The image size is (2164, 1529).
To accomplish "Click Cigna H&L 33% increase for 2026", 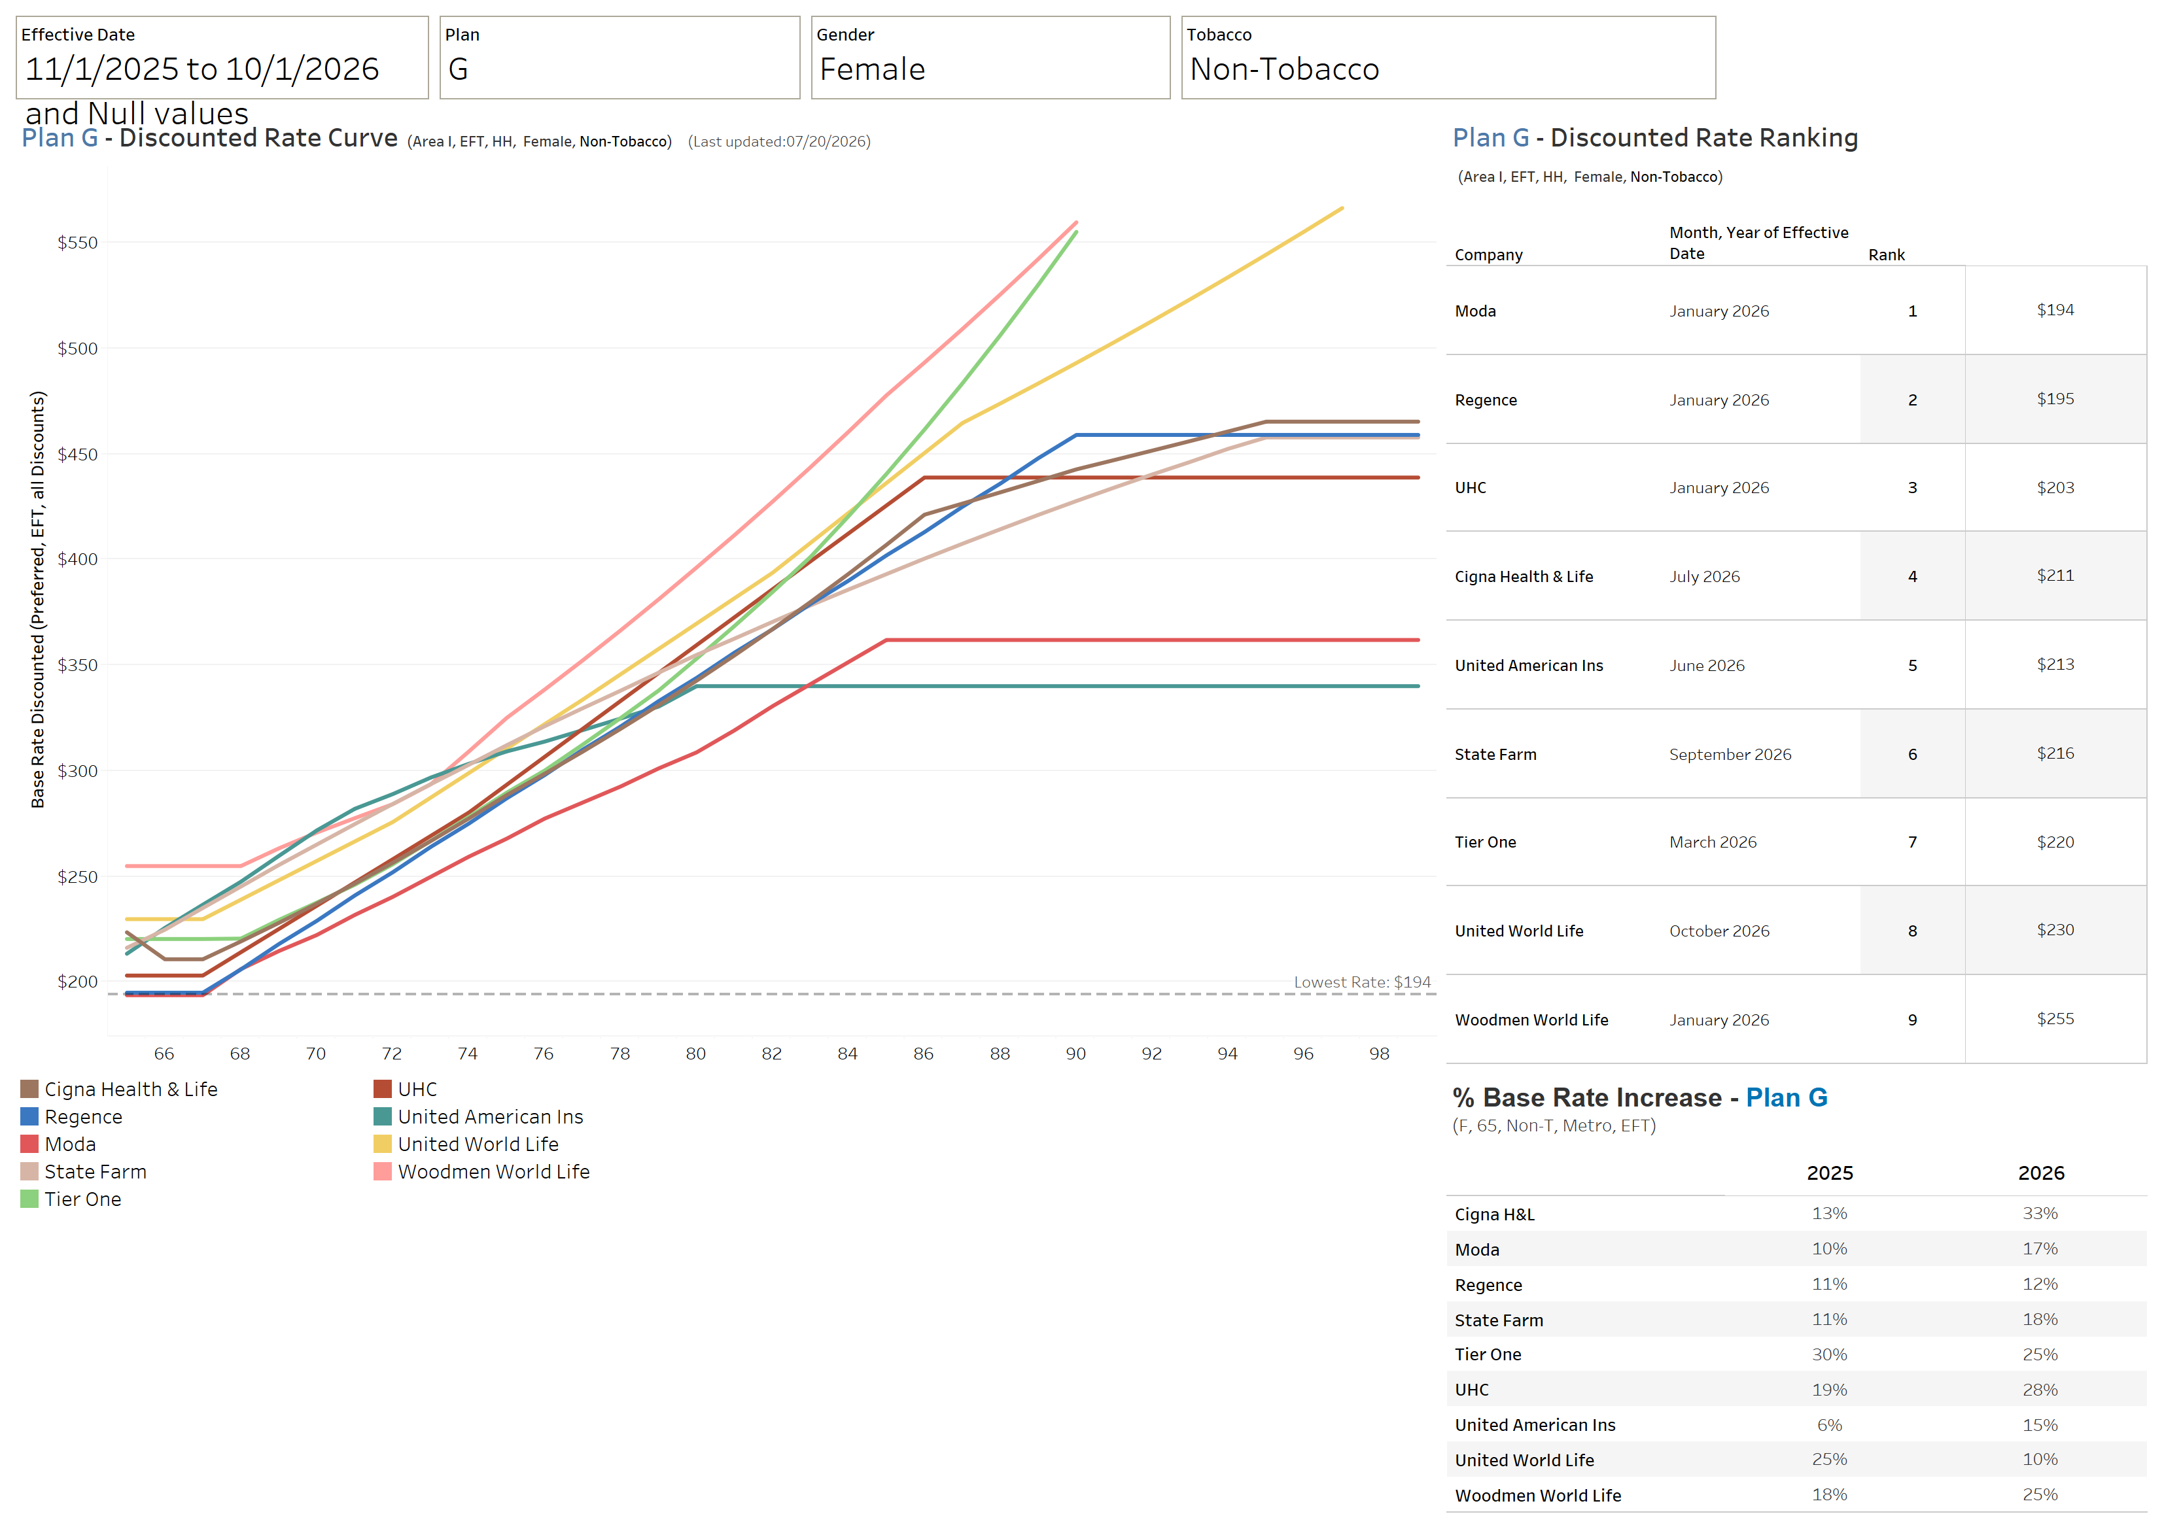I will click(2040, 1213).
